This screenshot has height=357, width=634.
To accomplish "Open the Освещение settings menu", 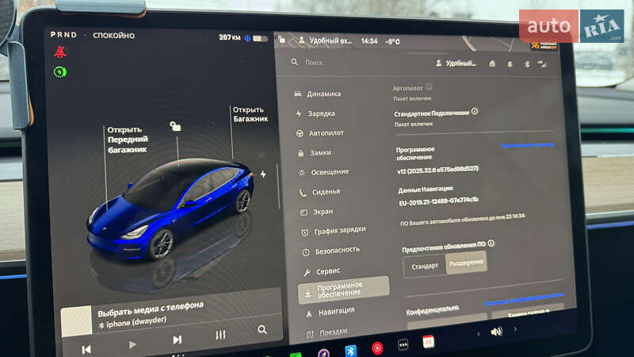I will 323,172.
